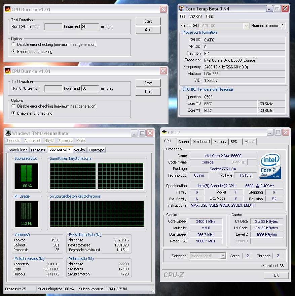Maximize the Windows Tehtävienhallinta window
Image resolution: width=295 pixels, height=296 pixels.
pos(142,133)
